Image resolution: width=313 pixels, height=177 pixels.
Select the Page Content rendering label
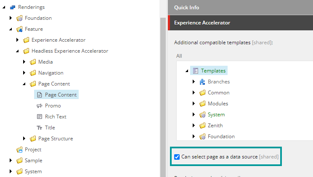[61, 95]
